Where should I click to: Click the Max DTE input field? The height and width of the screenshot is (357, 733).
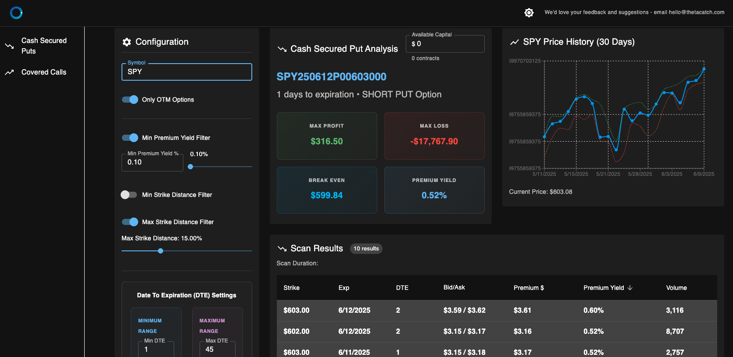point(218,349)
